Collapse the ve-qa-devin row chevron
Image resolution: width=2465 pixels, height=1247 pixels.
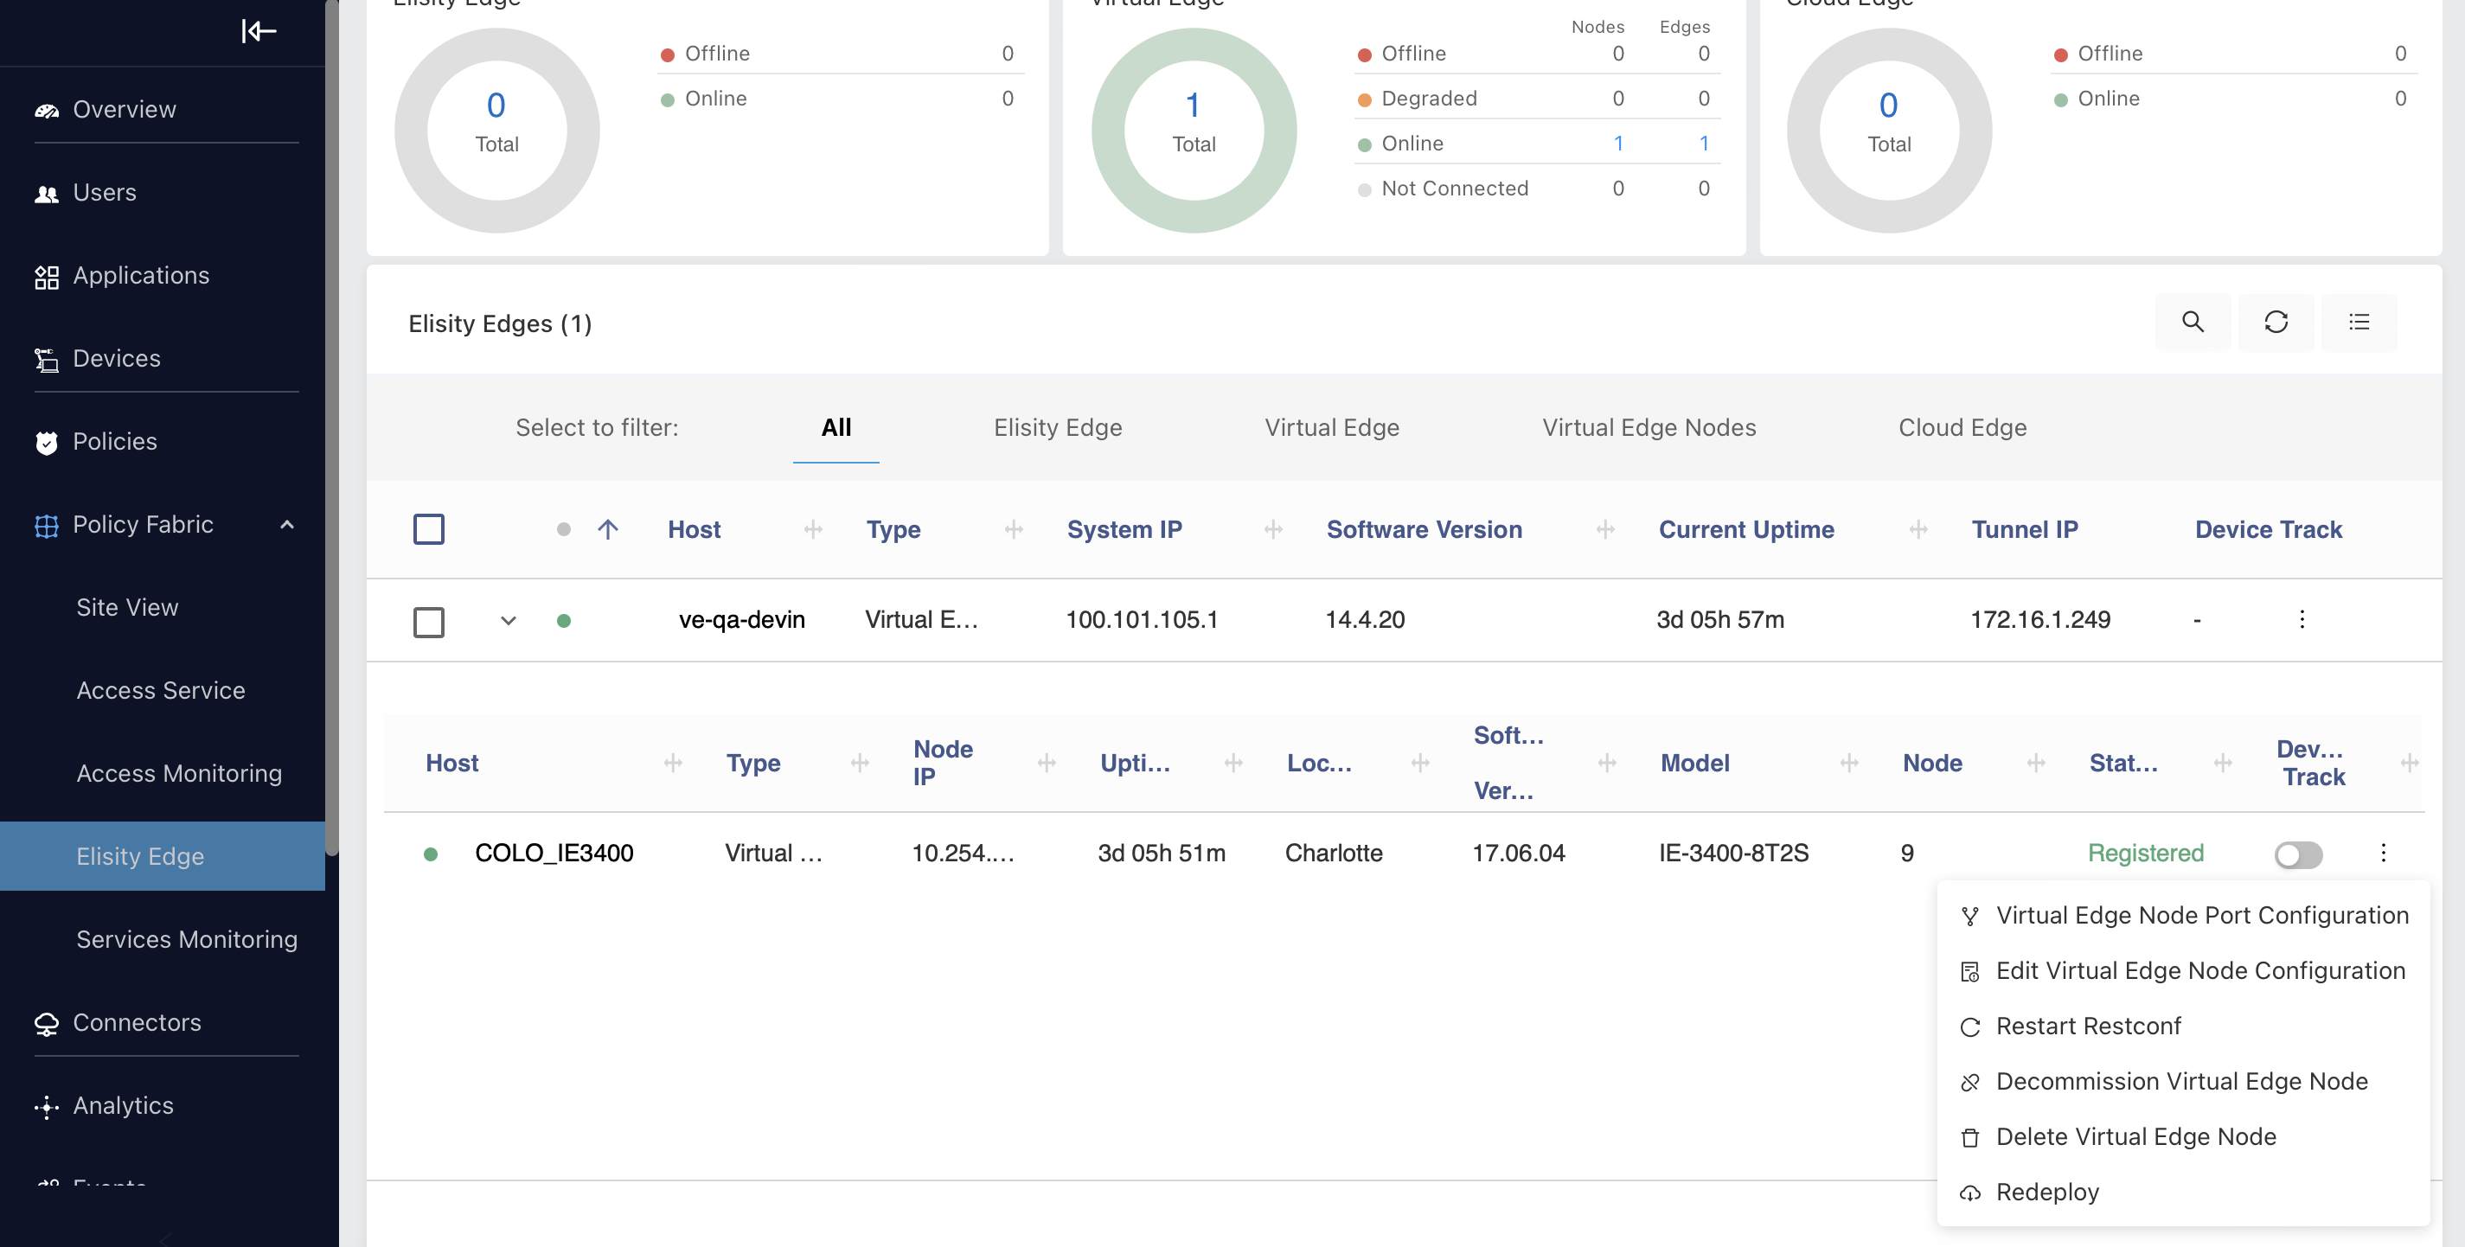click(x=508, y=621)
